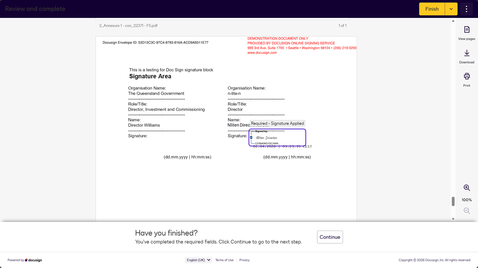Screen dimensions: 478x268
Task: Click the Finish button
Action: (x=432, y=9)
